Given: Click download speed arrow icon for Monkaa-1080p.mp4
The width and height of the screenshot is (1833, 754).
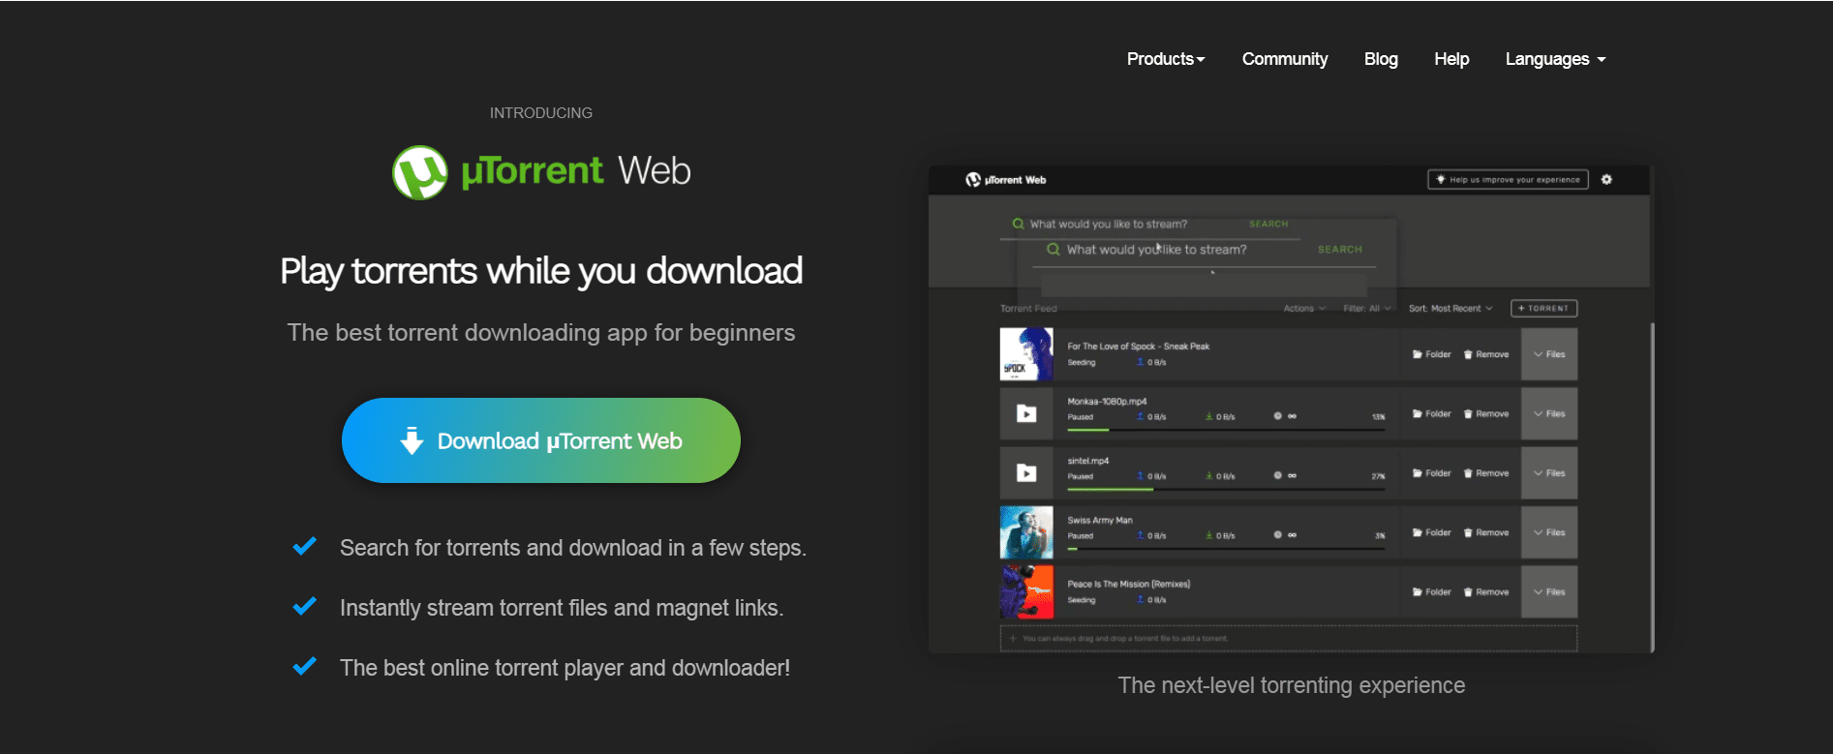Looking at the screenshot, I should pyautogui.click(x=1209, y=416).
